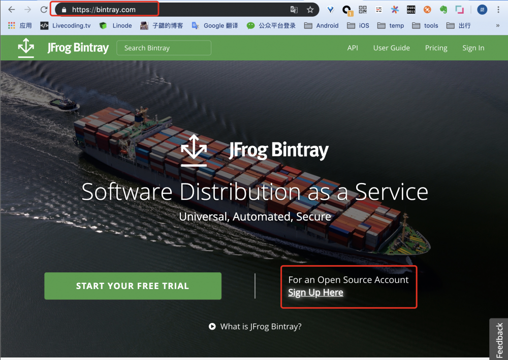
Task: Bookmark this page with the star icon
Action: tap(310, 10)
